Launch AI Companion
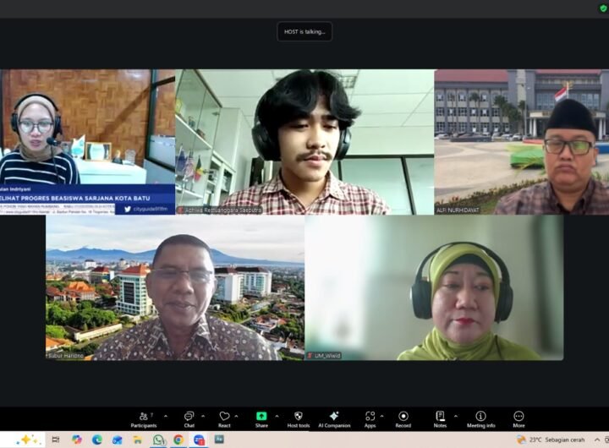609x448 pixels. (x=334, y=418)
